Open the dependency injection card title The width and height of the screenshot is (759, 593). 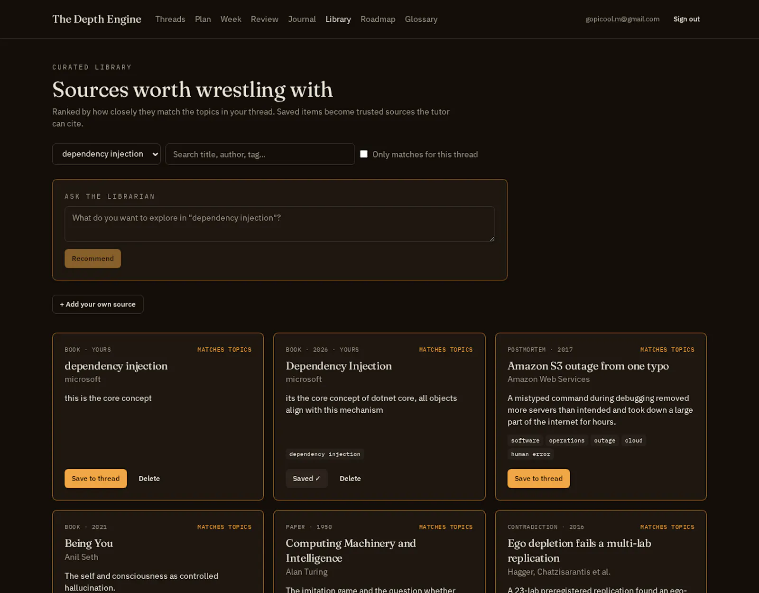pos(116,366)
